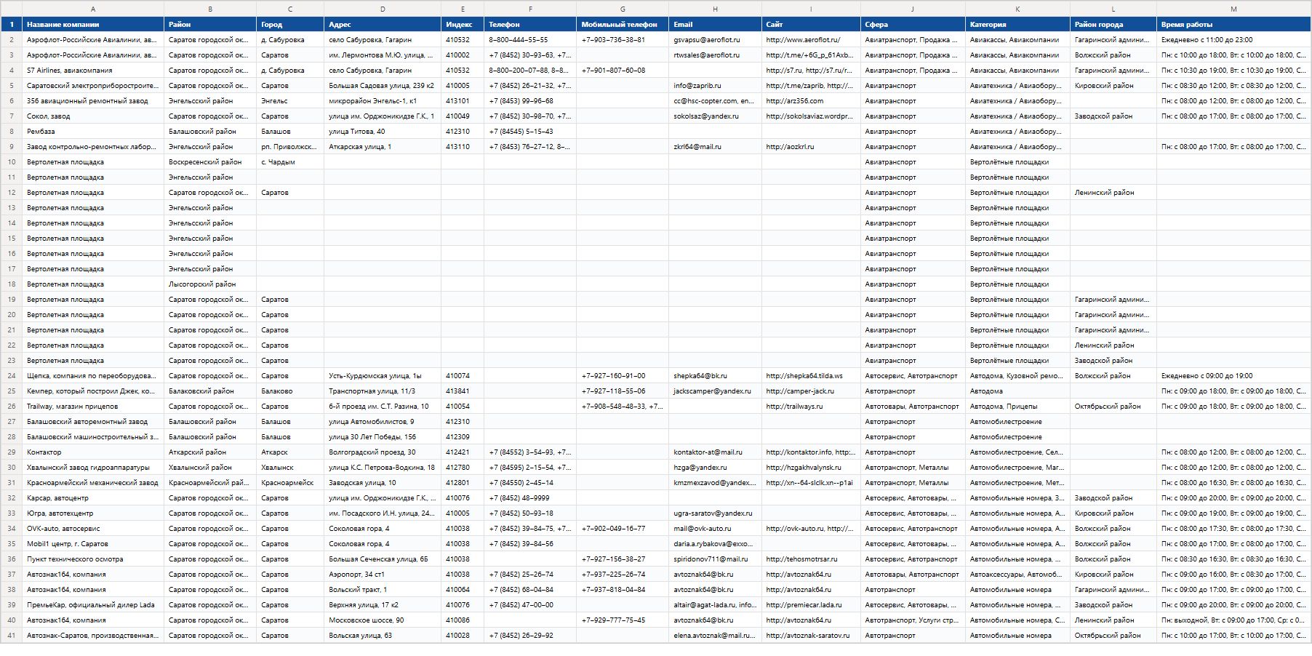The height and width of the screenshot is (656, 1312).
Task: Click the "Карсар, автоцентр" company cell
Action: click(93, 498)
